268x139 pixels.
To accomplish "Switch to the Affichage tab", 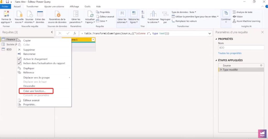I will pyautogui.click(x=74, y=7).
